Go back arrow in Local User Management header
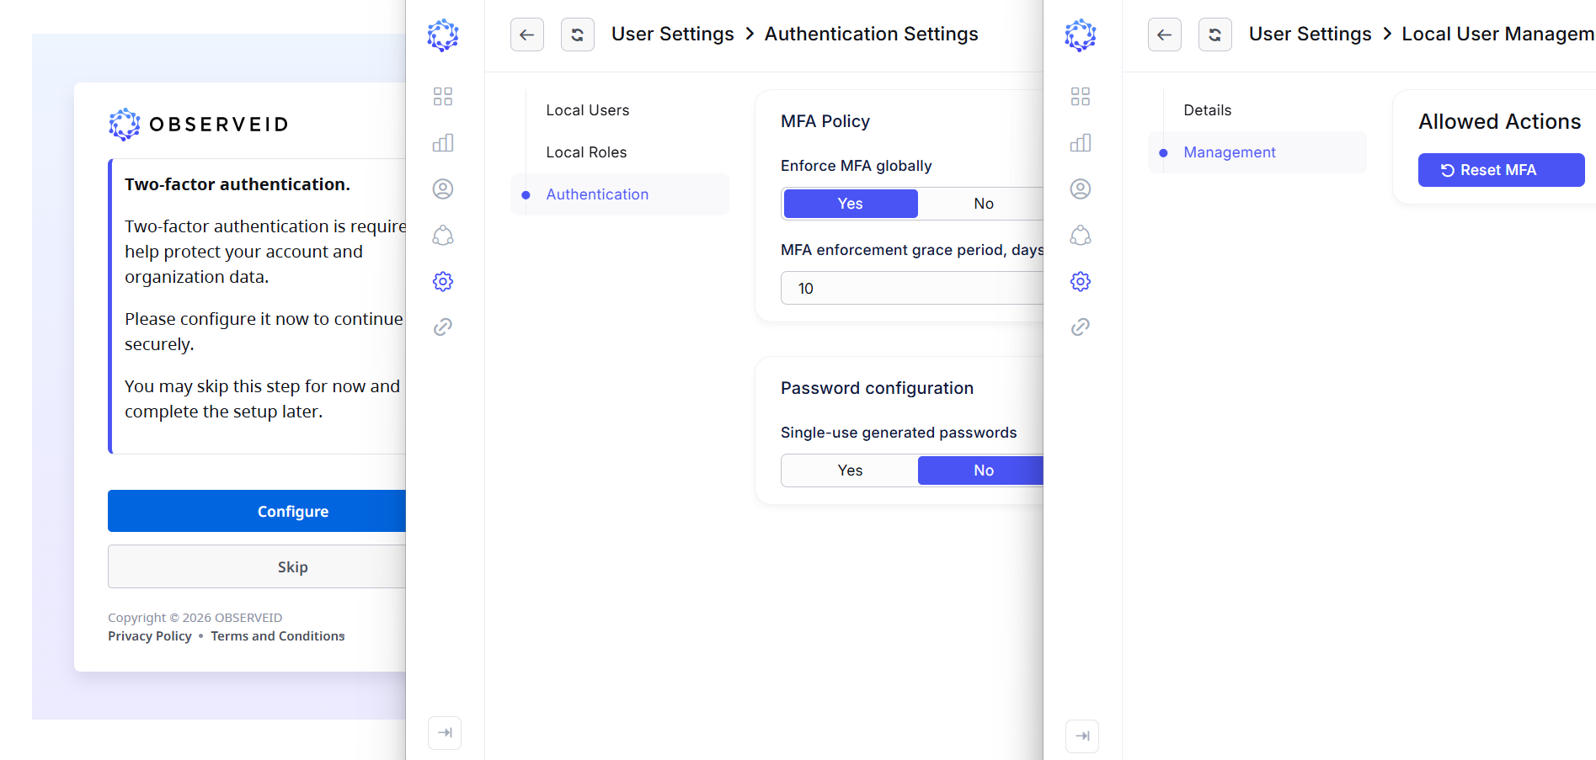This screenshot has width=1596, height=760. (x=1165, y=35)
